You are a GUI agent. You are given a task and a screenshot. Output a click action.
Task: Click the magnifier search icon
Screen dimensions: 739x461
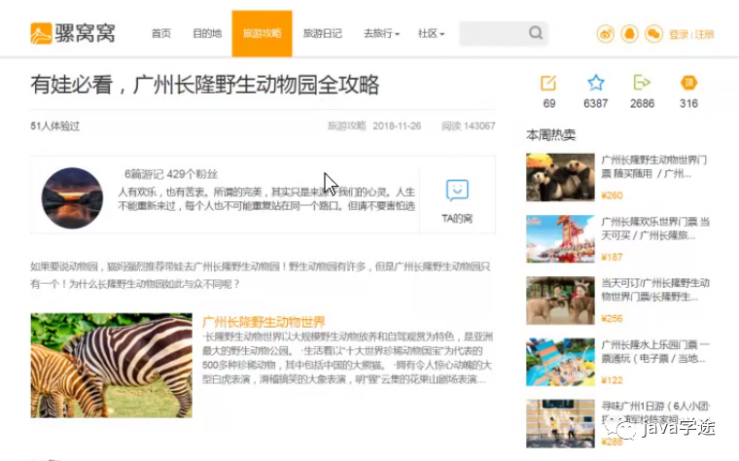click(536, 33)
